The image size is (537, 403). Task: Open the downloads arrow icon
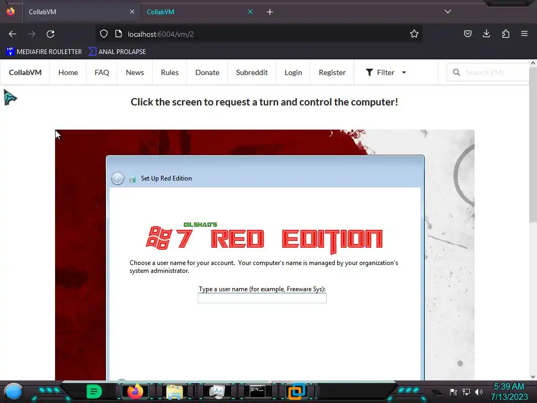click(486, 34)
